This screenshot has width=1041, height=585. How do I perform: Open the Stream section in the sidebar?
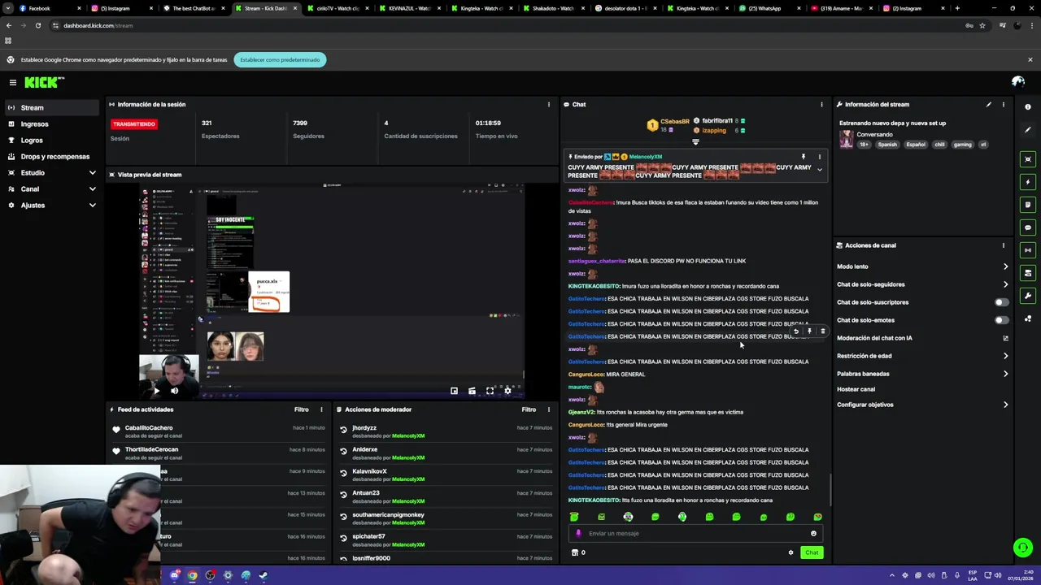[50, 107]
